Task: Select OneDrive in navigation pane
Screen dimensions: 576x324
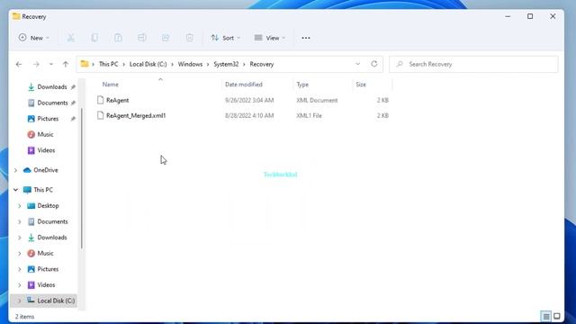Action: point(46,170)
